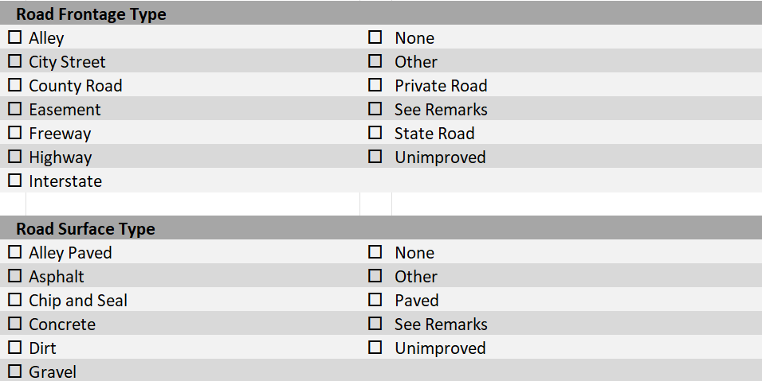Click the Road Surface Type header
The image size is (762, 381).
(x=85, y=228)
